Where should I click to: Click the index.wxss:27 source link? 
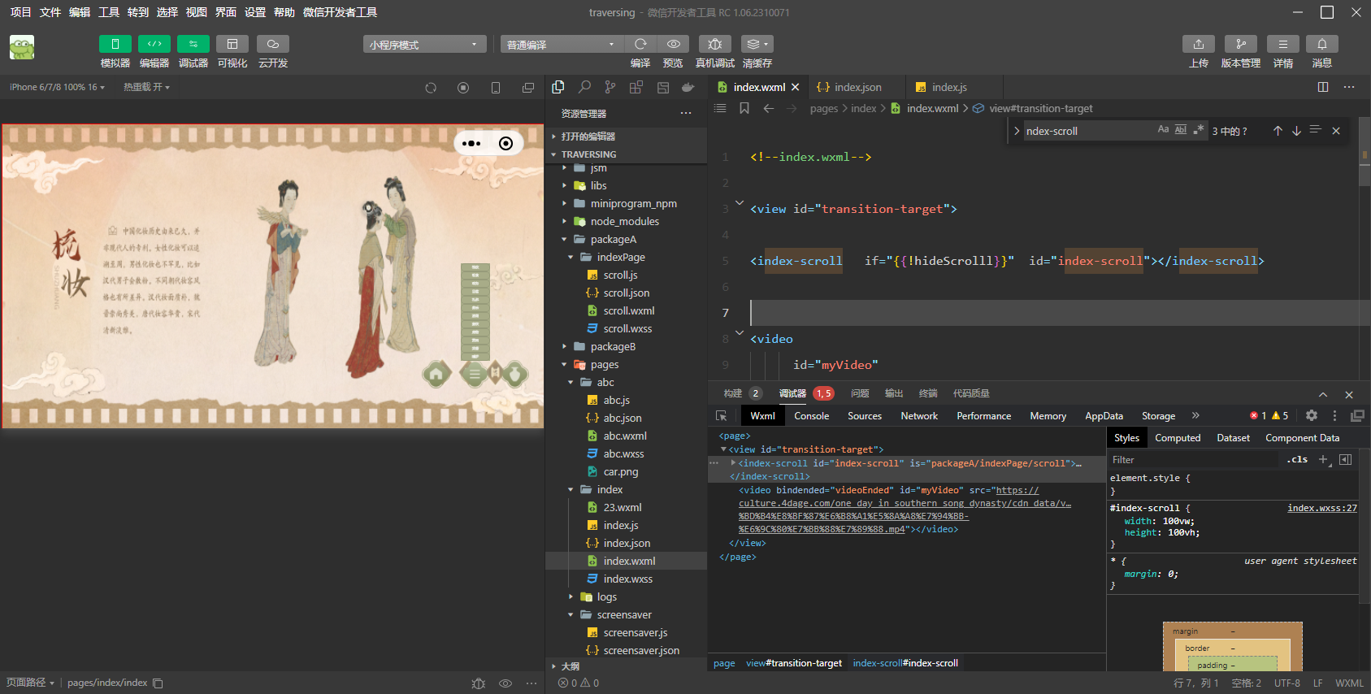(x=1321, y=508)
